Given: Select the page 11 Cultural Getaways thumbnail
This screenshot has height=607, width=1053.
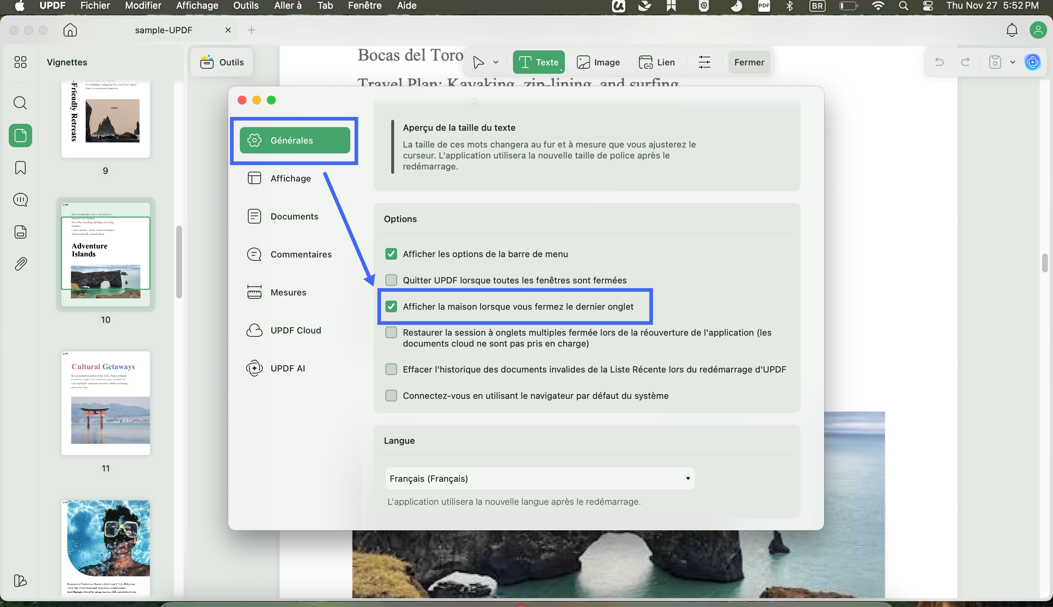Looking at the screenshot, I should click(106, 403).
